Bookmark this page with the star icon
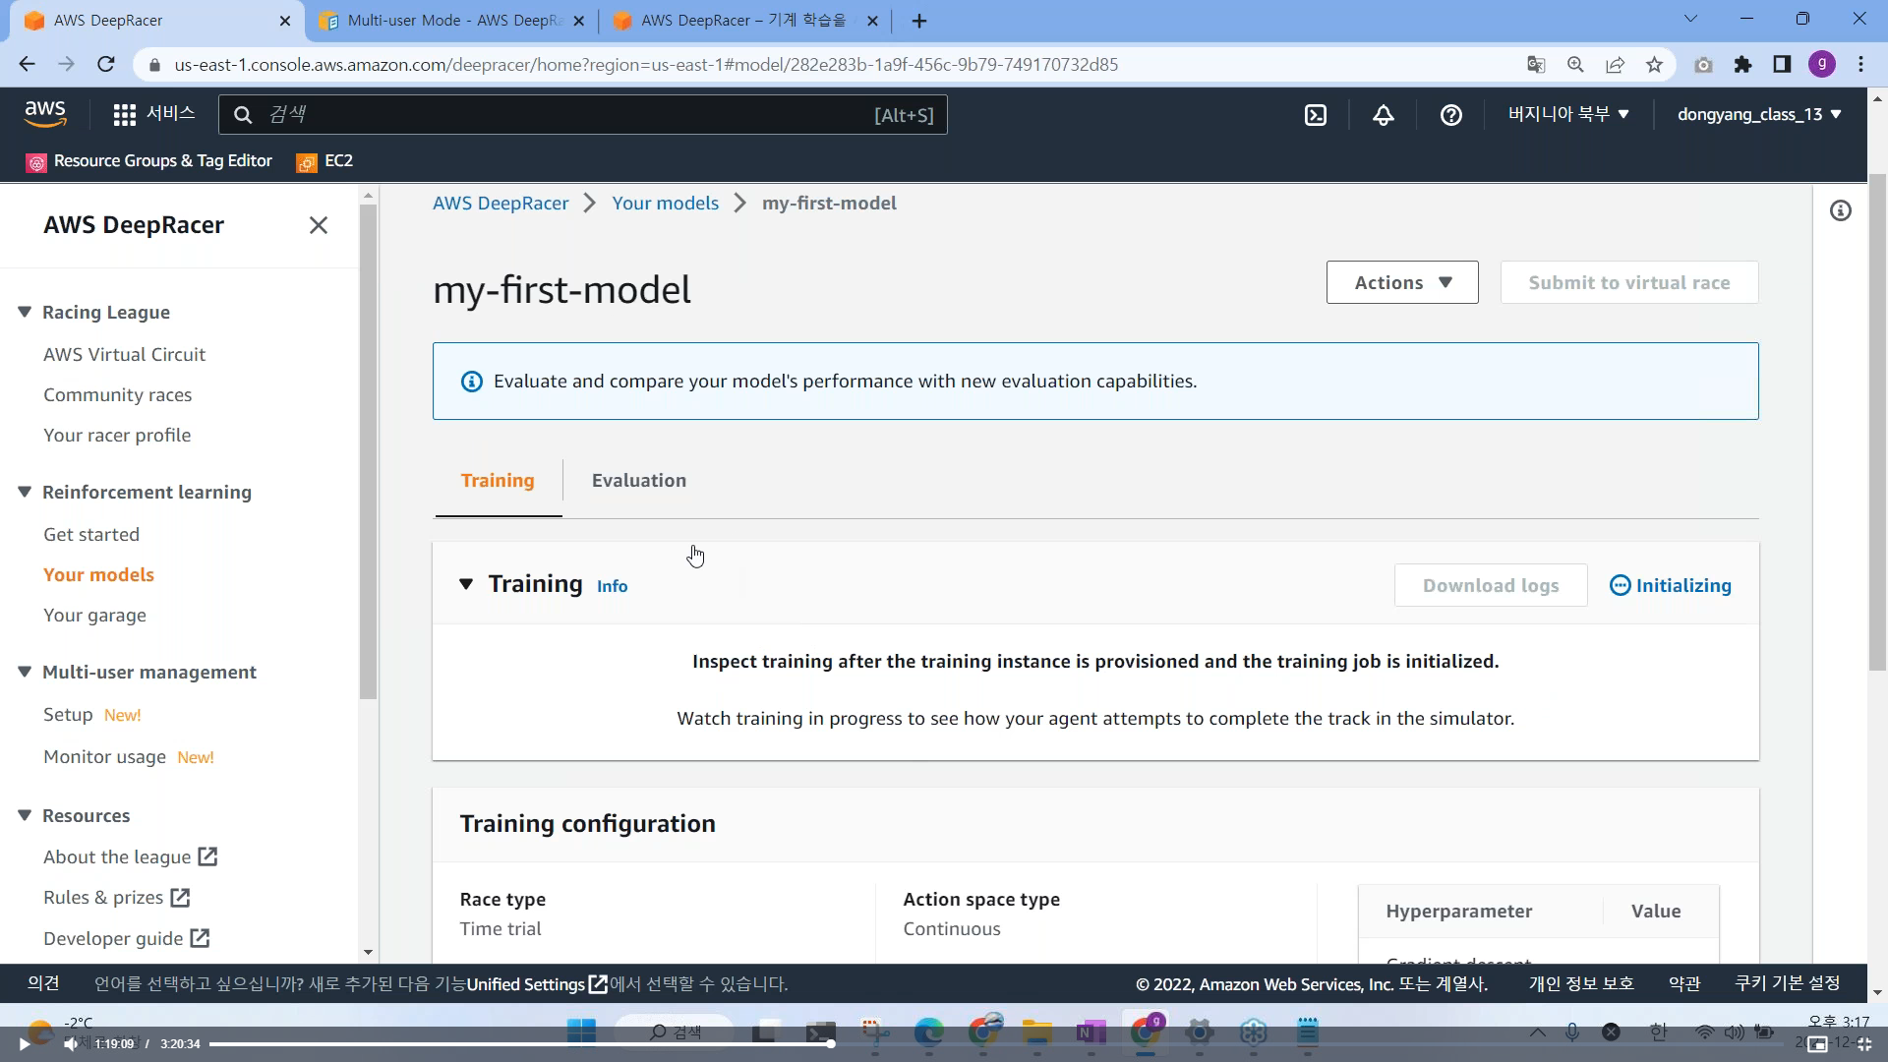1888x1062 pixels. pyautogui.click(x=1654, y=65)
